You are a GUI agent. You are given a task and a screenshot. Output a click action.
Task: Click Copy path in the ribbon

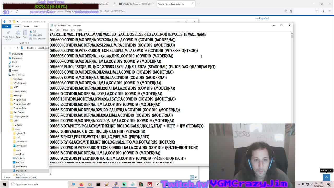pos(35,35)
